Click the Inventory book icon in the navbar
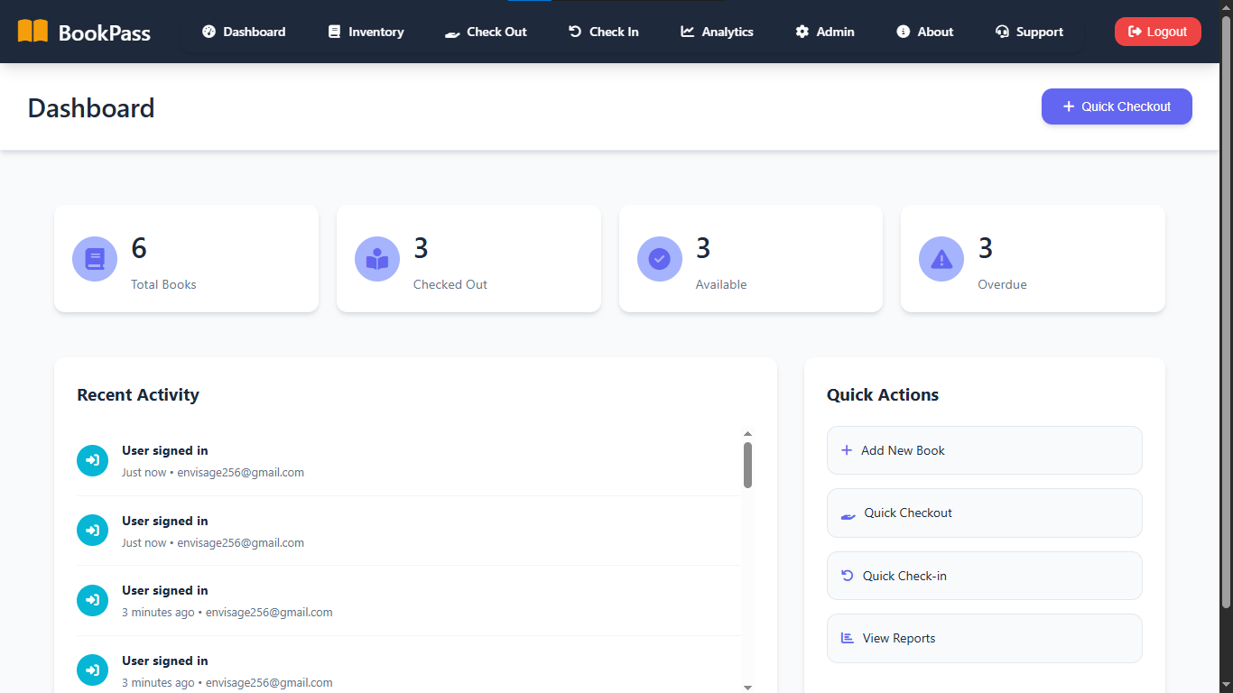 tap(332, 32)
